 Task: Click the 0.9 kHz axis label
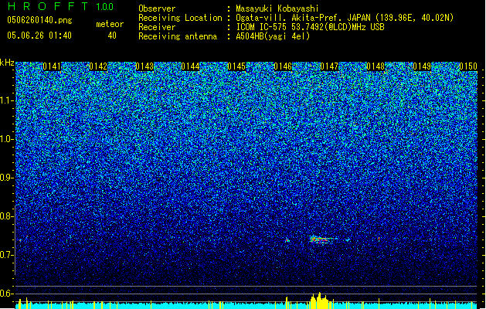coord(6,178)
